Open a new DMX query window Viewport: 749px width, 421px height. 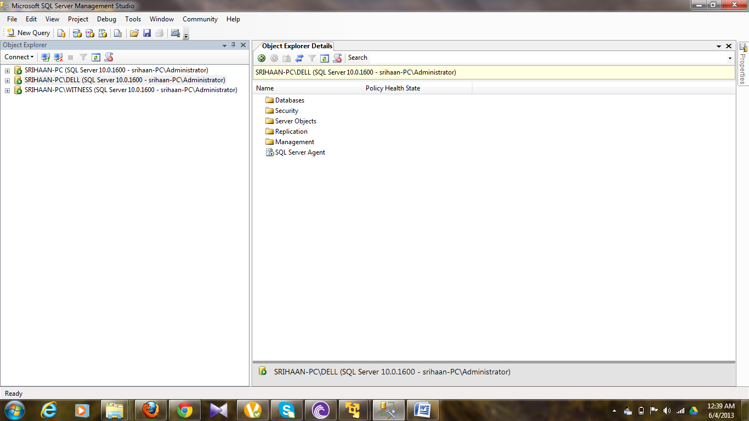point(89,33)
